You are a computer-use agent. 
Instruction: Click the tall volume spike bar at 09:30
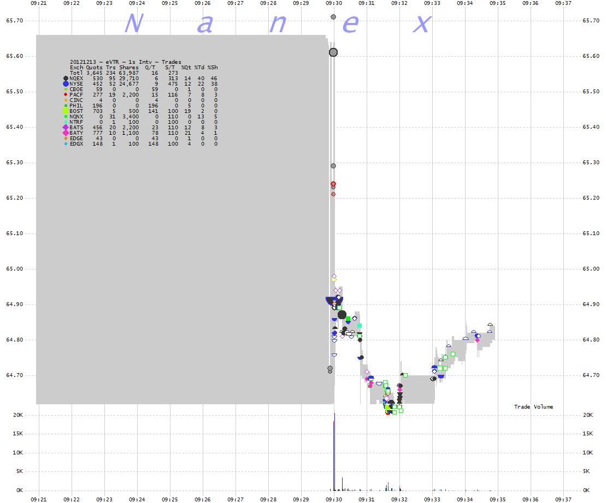coord(334,452)
